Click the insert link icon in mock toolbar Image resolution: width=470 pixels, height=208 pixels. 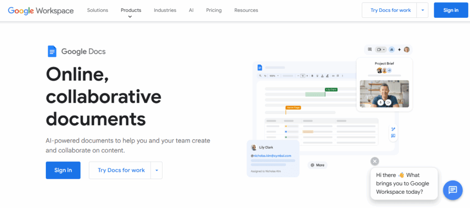[x=333, y=76]
